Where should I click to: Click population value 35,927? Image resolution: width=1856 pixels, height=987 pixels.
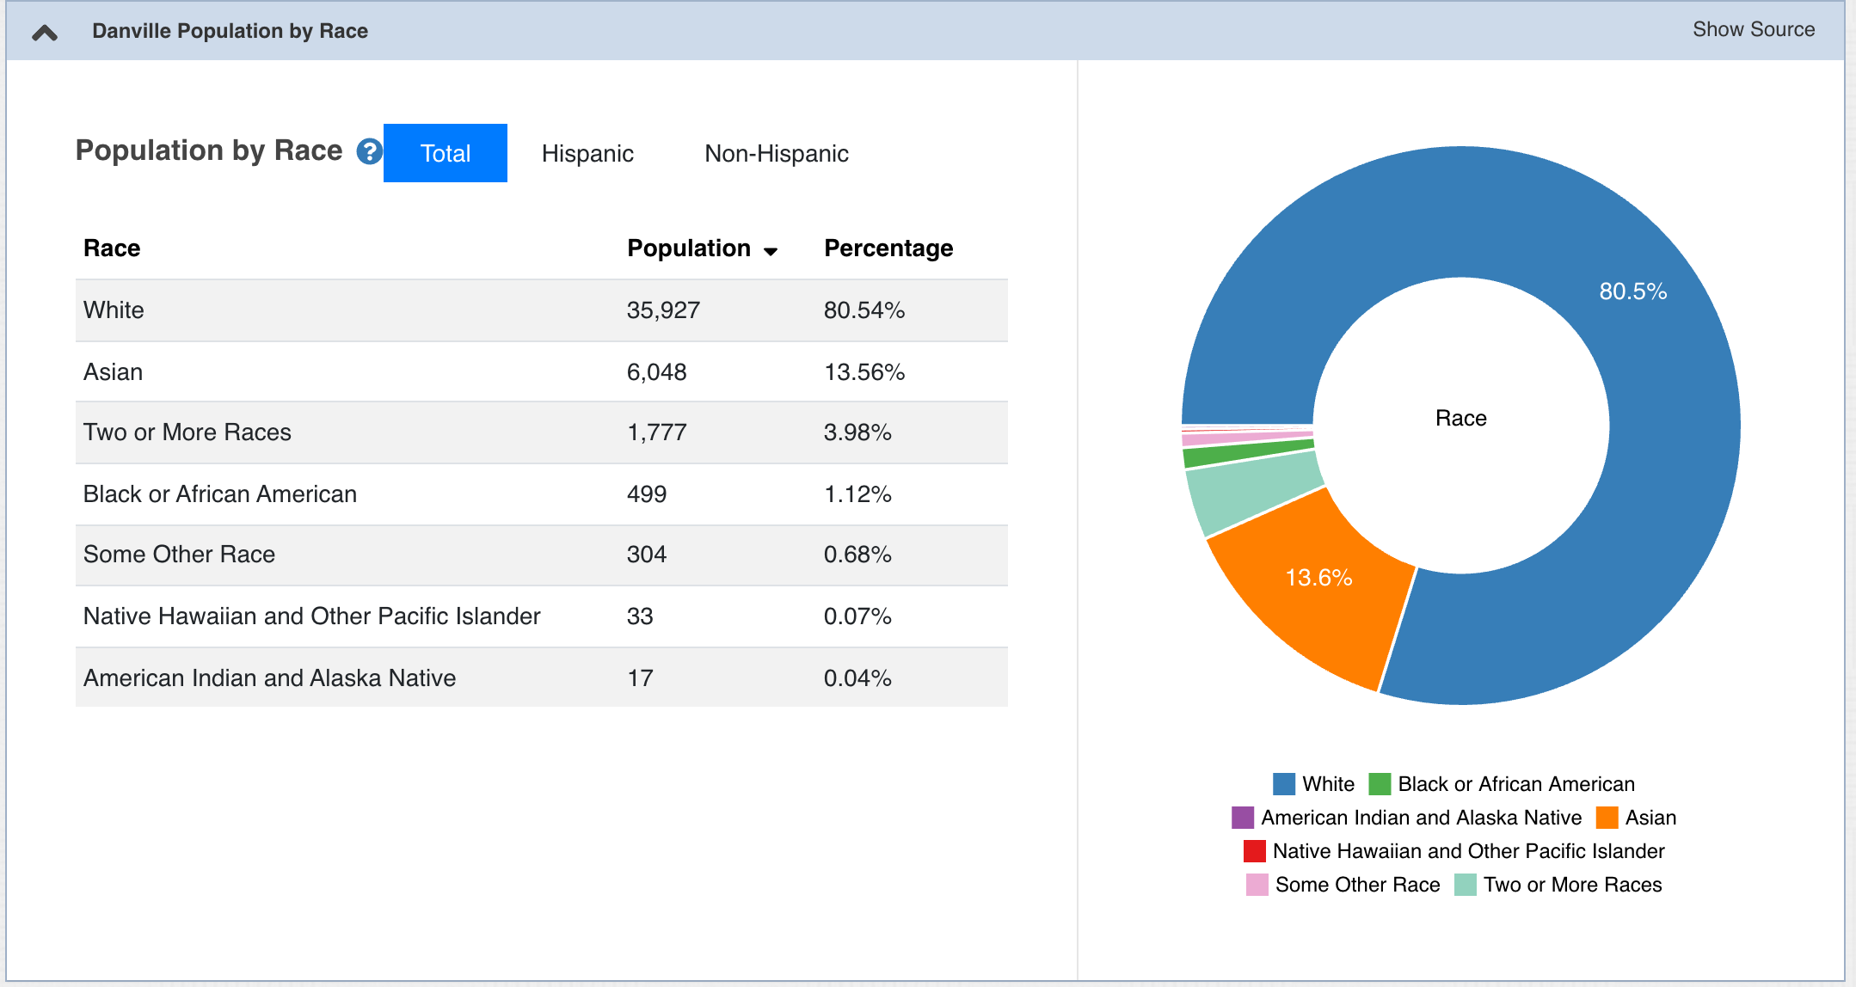point(663,310)
